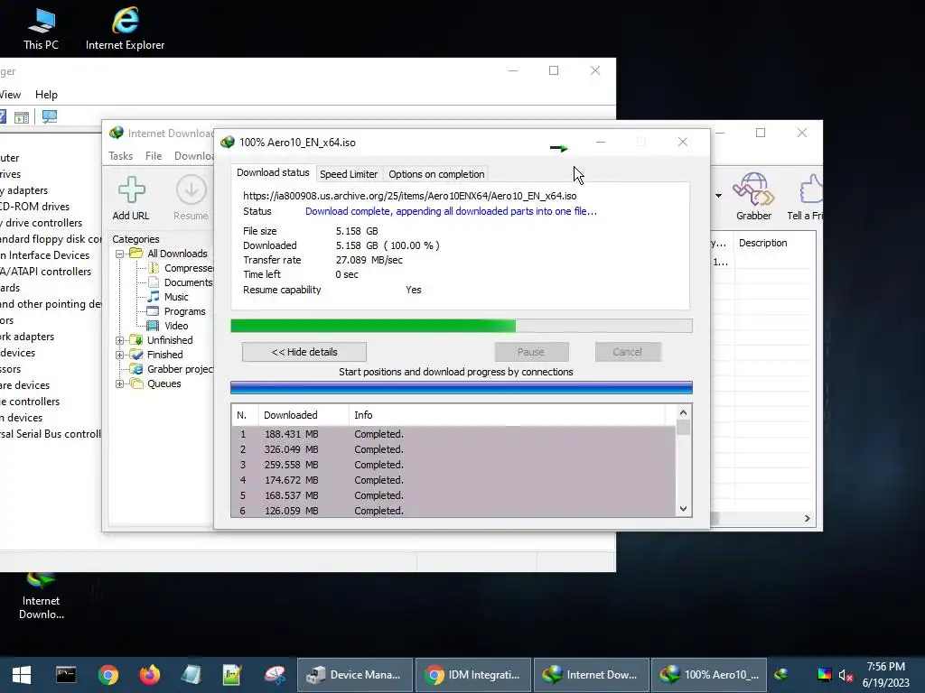The height and width of the screenshot is (693, 925).
Task: Click the colorful display tray icon
Action: 824,675
